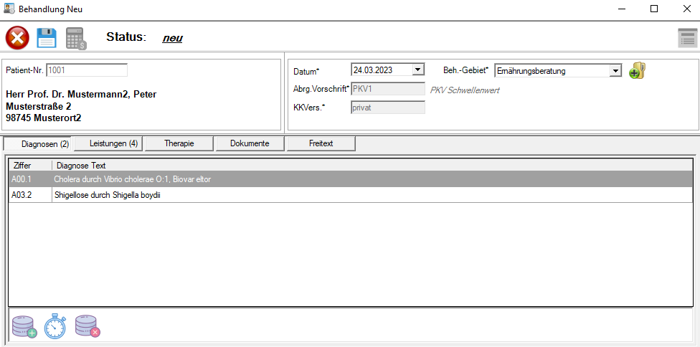Expand the Beh.-Gebiet dropdown list
The width and height of the screenshot is (700, 347).
[x=615, y=71]
